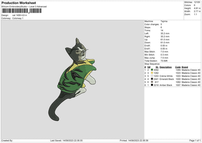
Task: Click the Stitches count 12105
Action: pyautogui.click(x=198, y=2)
